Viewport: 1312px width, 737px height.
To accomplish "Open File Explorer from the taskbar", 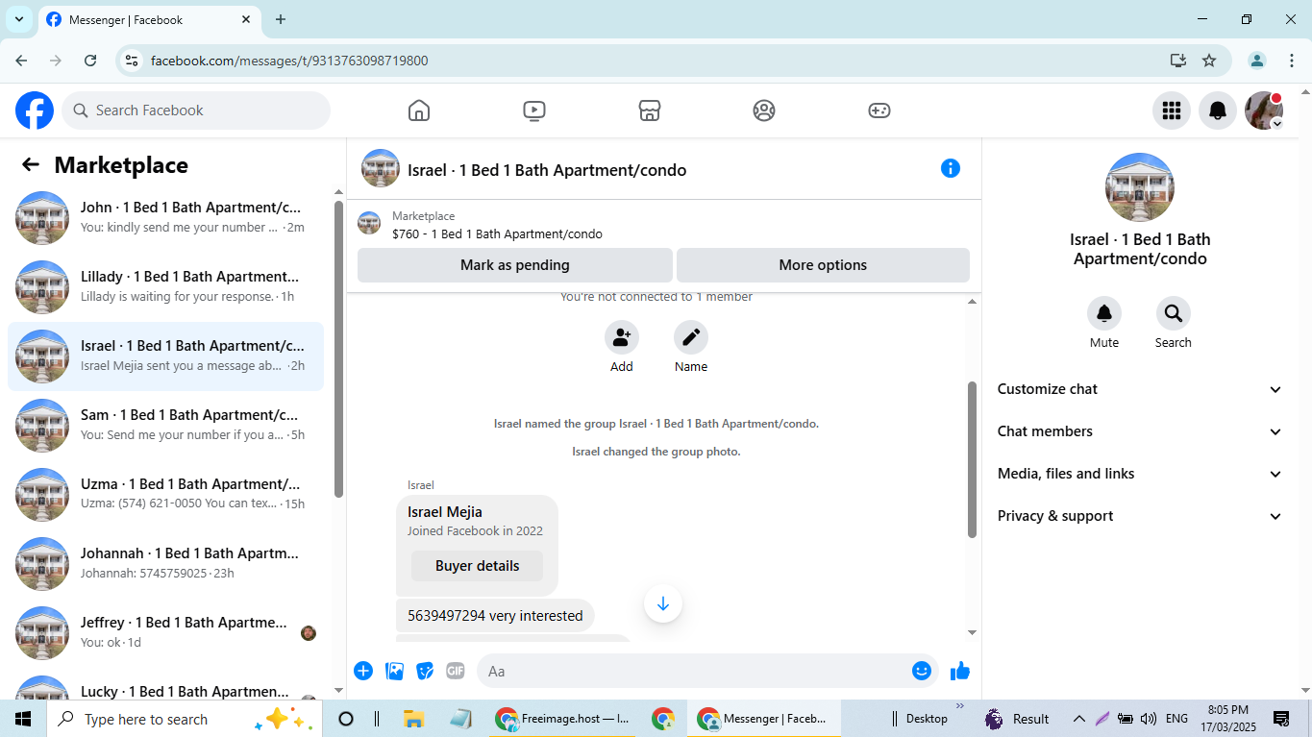I will click(x=414, y=719).
